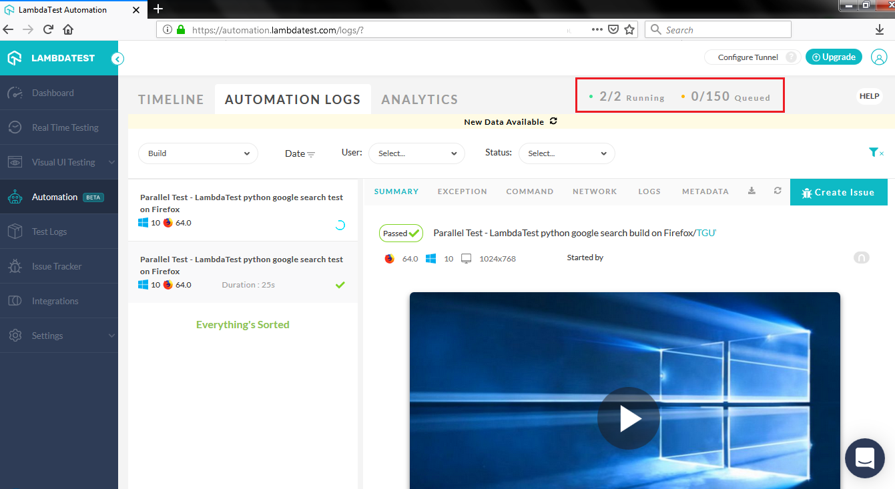Image resolution: width=895 pixels, height=489 pixels.
Task: Open page actions three-dot menu
Action: pos(597,29)
